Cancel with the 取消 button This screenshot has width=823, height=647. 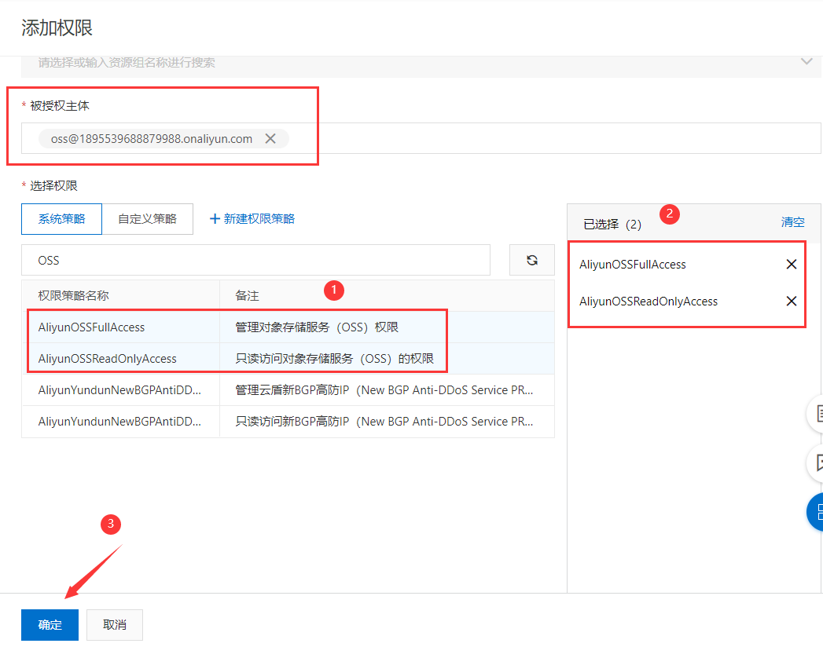pos(115,624)
